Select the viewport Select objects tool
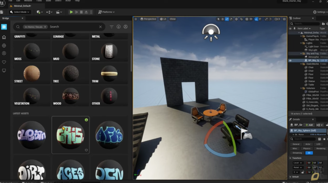The image size is (328, 183). (218, 19)
